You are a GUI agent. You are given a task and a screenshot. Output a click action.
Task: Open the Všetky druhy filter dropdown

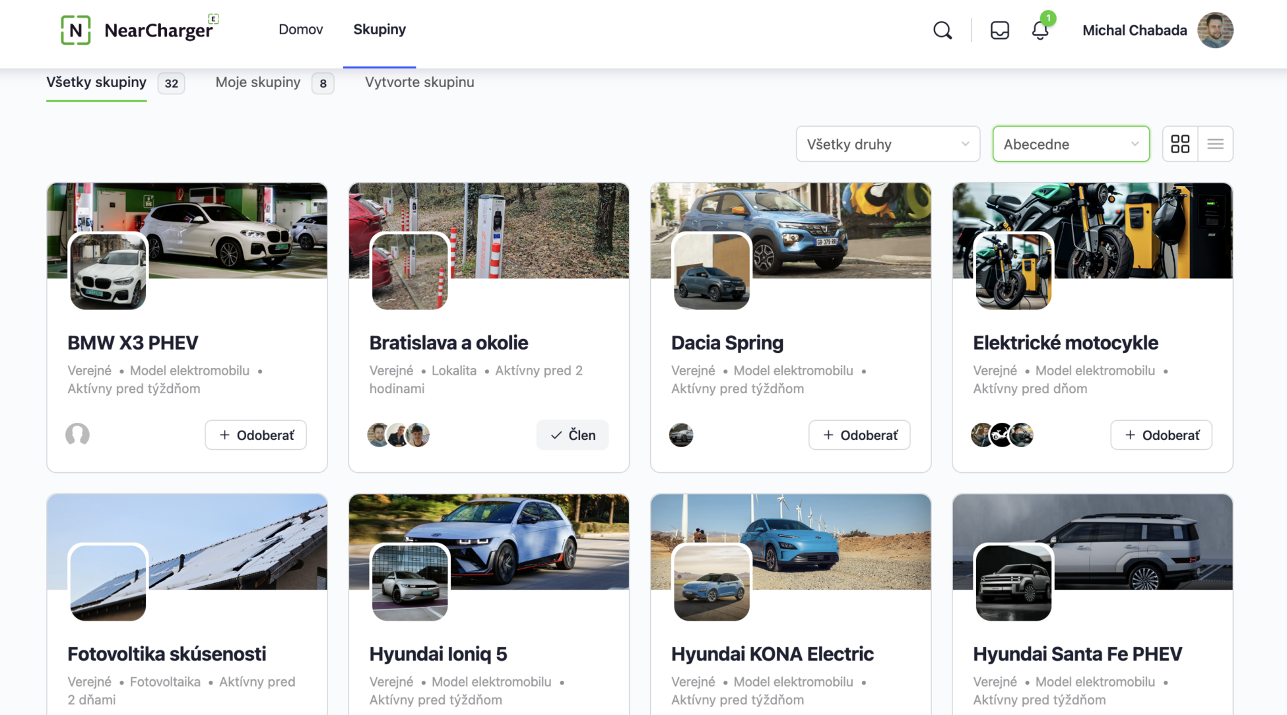[x=888, y=144]
